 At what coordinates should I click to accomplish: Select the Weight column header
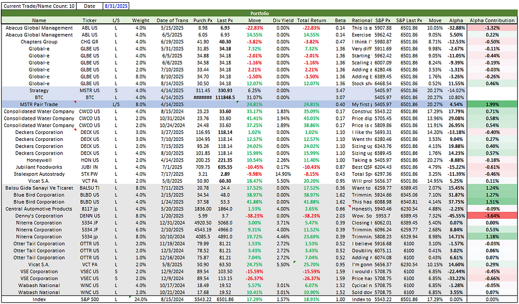(x=141, y=21)
